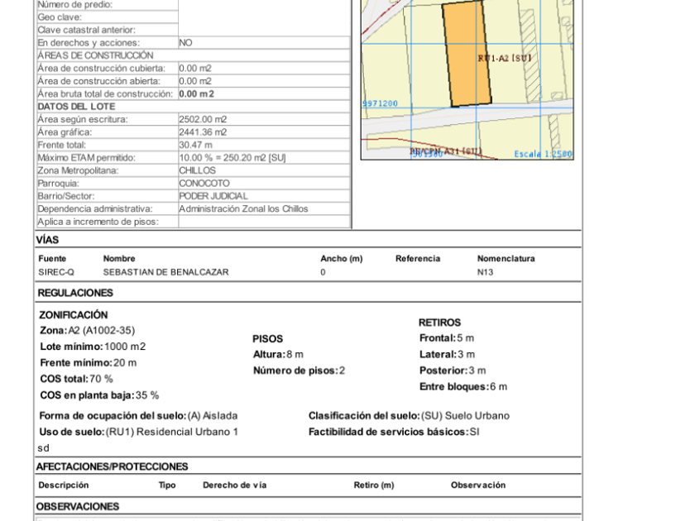Select the Uso de suelo Residencial Urbano 1 text

(x=139, y=432)
